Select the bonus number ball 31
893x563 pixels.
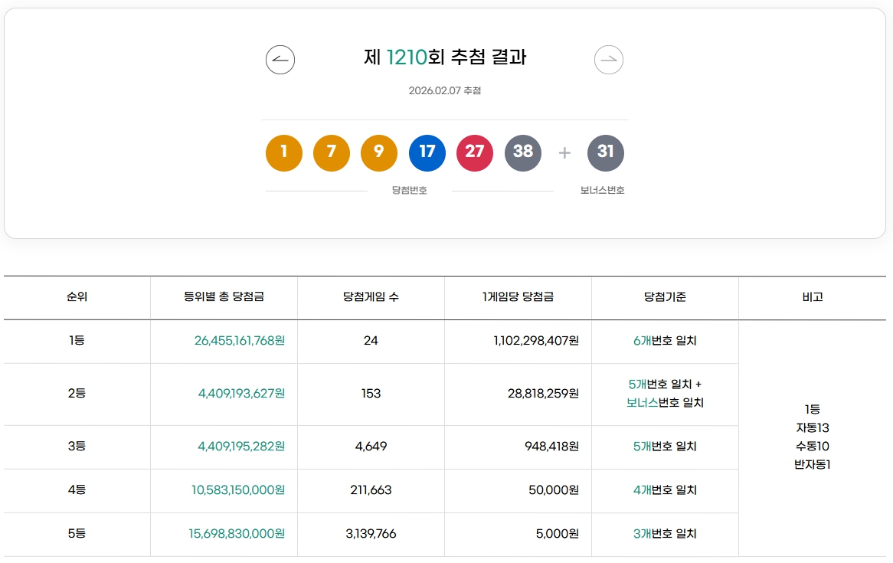point(606,152)
